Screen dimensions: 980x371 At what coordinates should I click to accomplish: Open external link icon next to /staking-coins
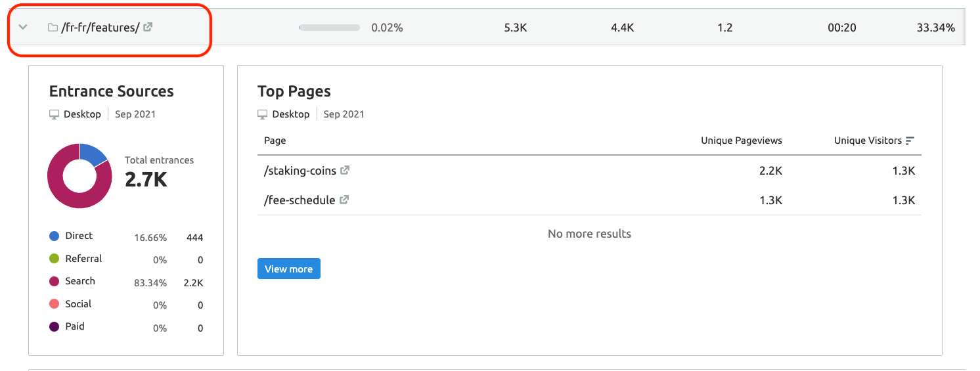[x=345, y=170]
